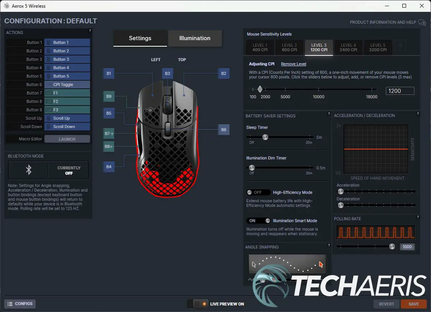This screenshot has height=312, width=431.
Task: Click the polling rate value 1000
Action: (x=407, y=247)
